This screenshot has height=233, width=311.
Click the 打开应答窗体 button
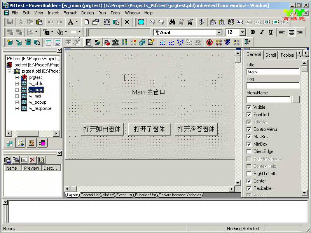coord(196,129)
